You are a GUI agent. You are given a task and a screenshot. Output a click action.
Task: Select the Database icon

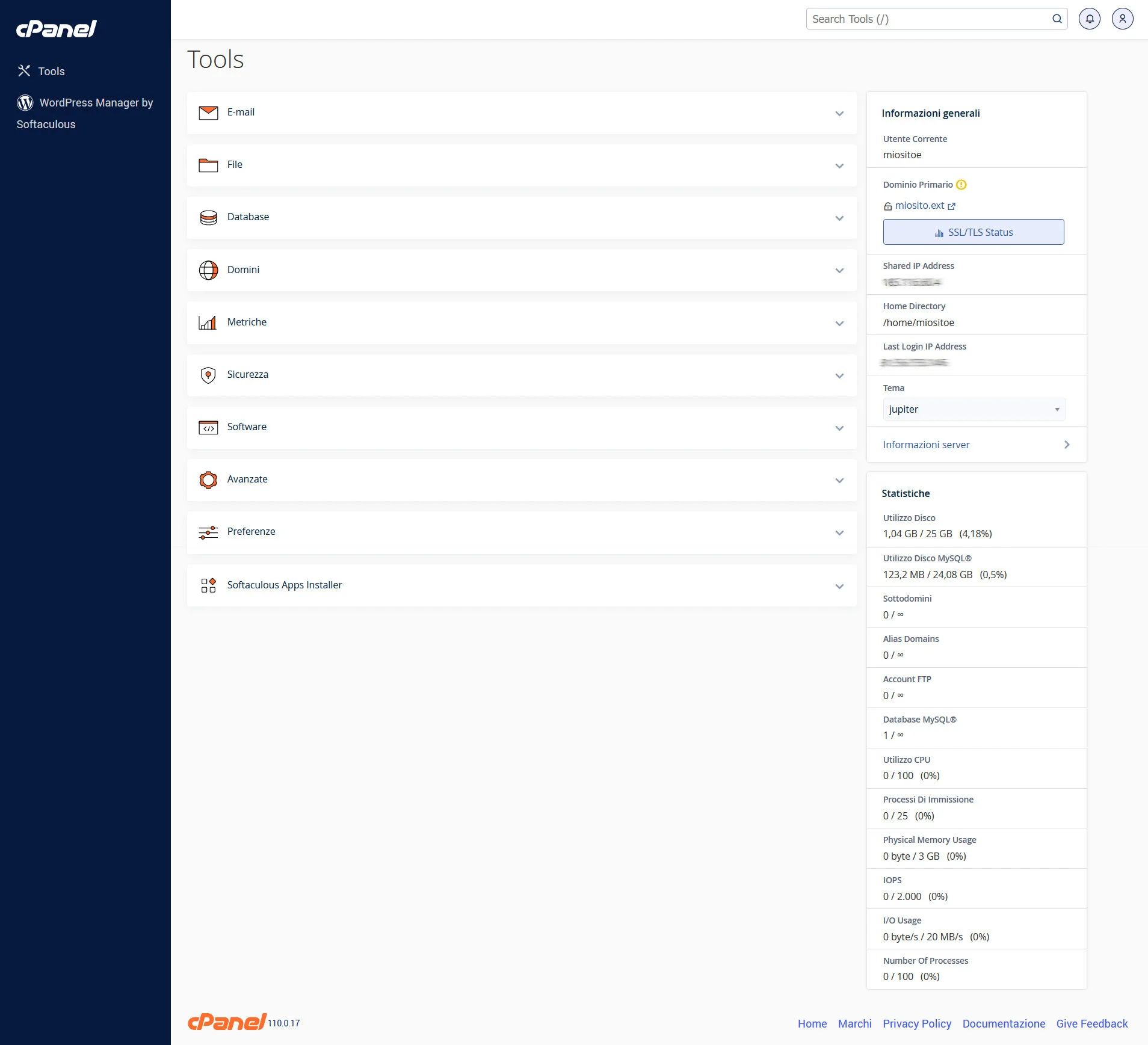point(208,218)
